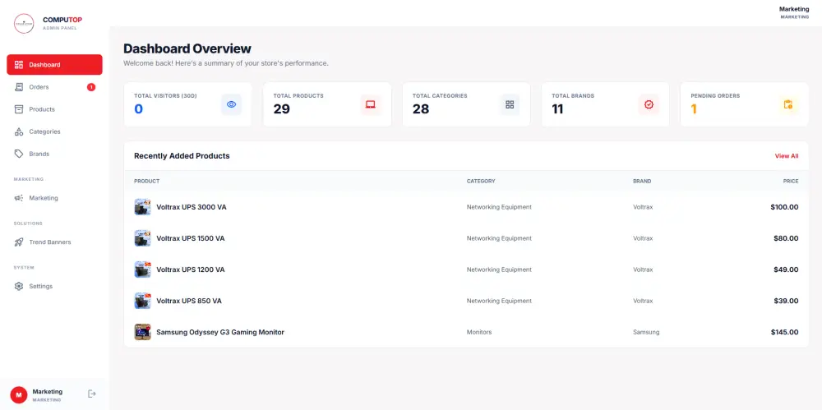Click the PRICE column header
The image size is (822, 410).
791,181
